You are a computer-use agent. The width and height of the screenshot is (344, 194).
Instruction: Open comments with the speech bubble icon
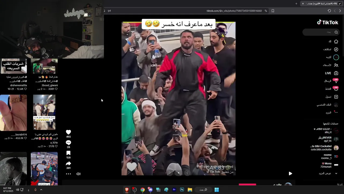pos(69,143)
